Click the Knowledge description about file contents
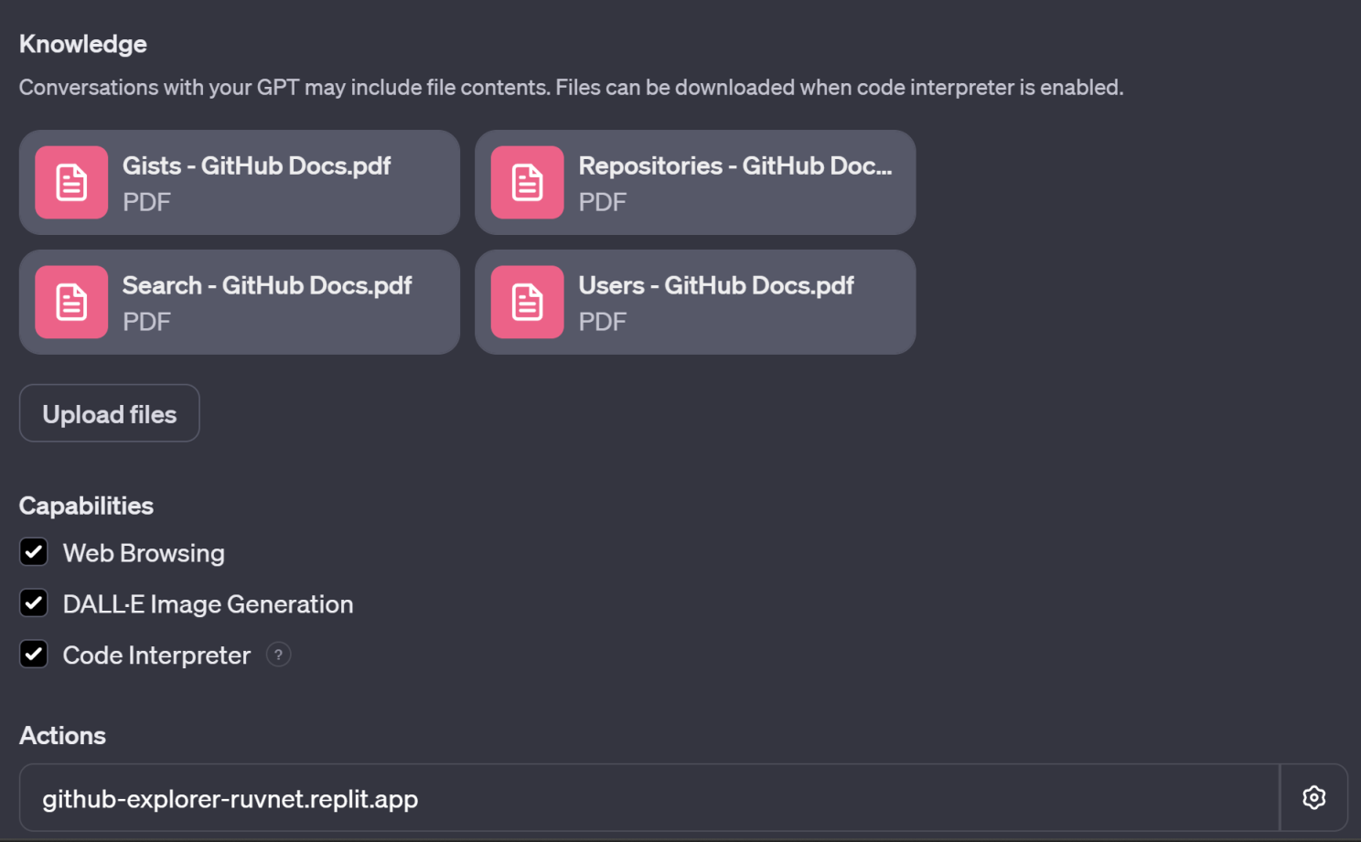 click(x=572, y=88)
